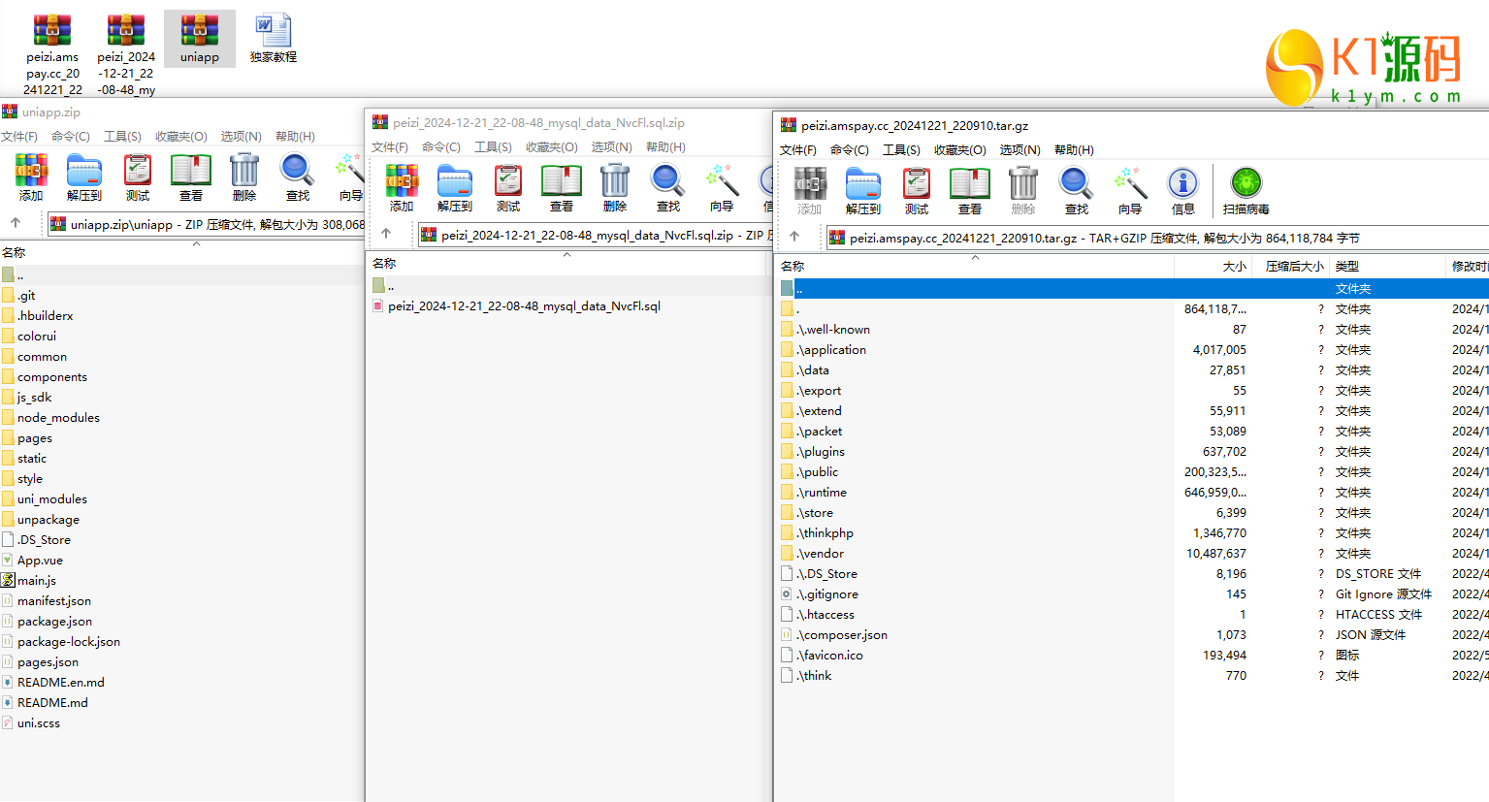Click the Wizard wand icon in the tar.gz window
This screenshot has width=1489, height=802.
(1129, 190)
